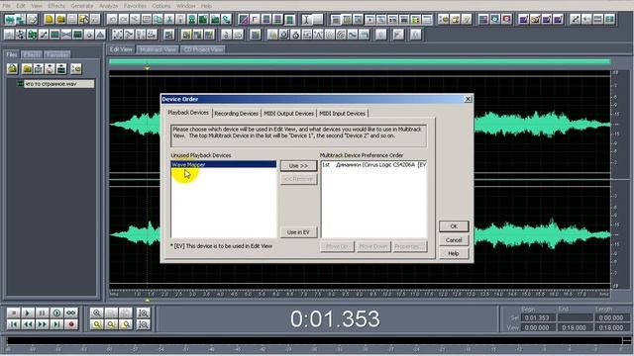The height and width of the screenshot is (356, 634).
Task: Select the Playback Devices tab
Action: tap(188, 113)
